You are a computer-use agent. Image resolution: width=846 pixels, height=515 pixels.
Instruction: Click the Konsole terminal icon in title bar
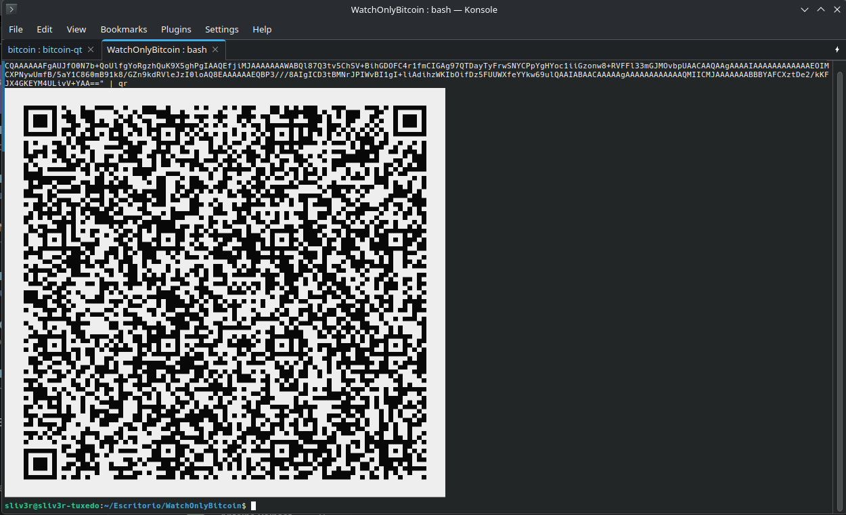[x=11, y=9]
